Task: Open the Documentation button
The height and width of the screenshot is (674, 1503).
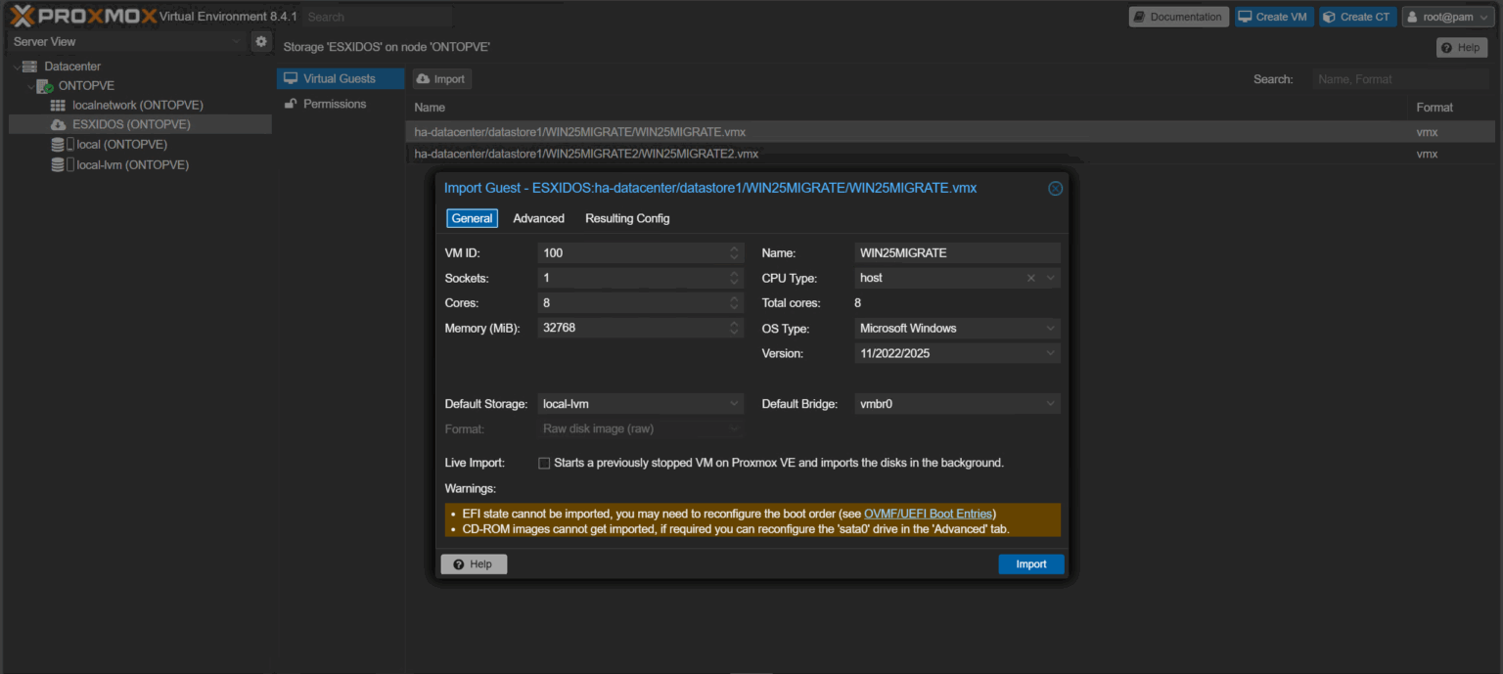Action: (1178, 17)
